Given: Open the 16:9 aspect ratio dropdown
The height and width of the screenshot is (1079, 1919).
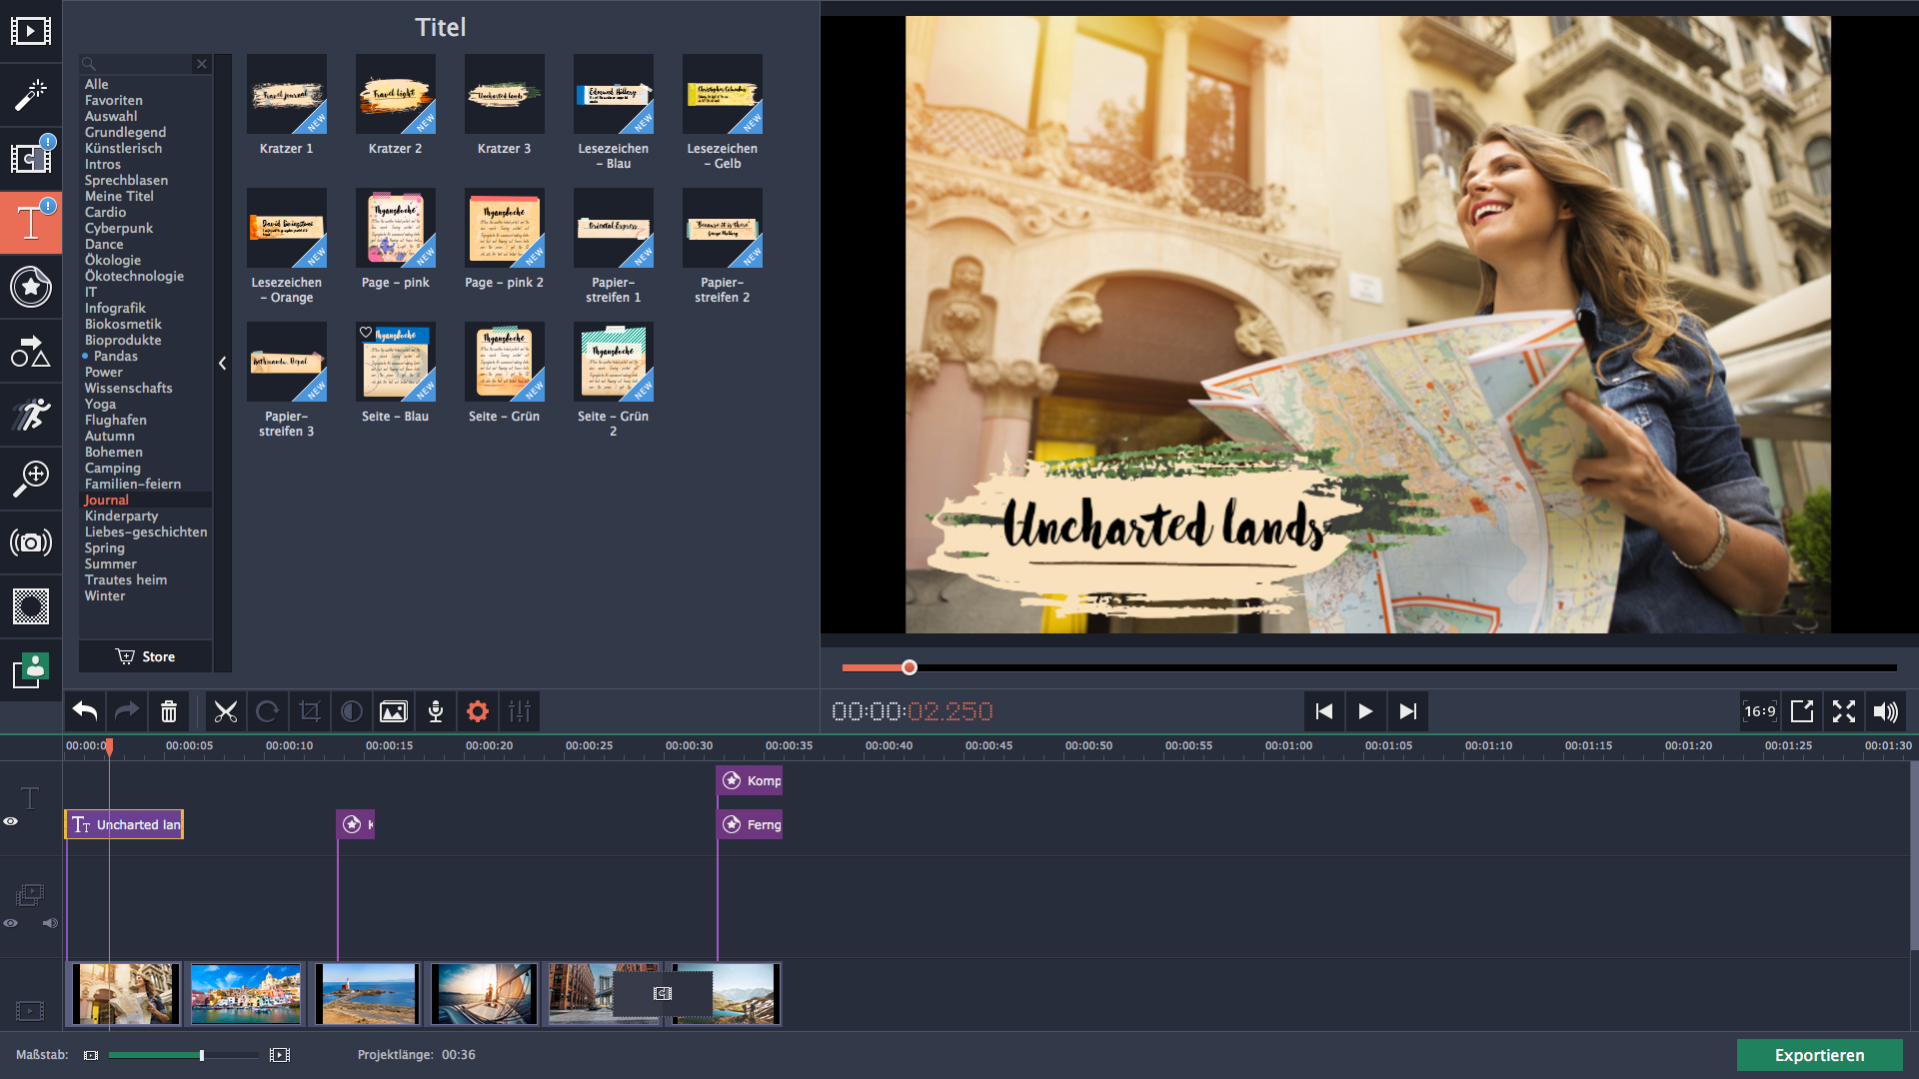Looking at the screenshot, I should coord(1759,711).
